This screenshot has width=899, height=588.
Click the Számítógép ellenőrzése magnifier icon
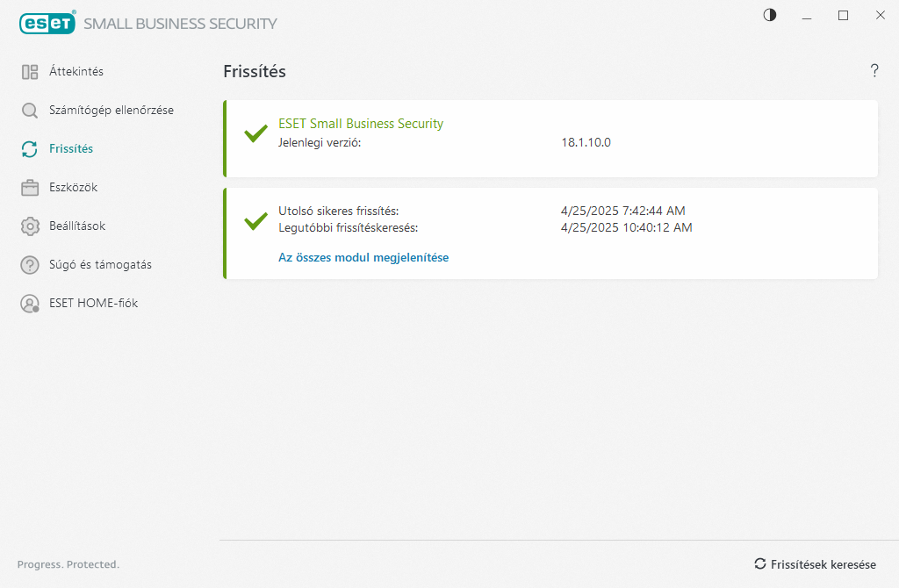[30, 111]
